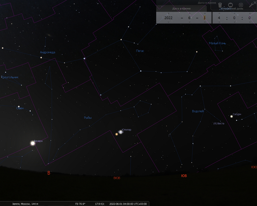The width and height of the screenshot is (257, 206).
Task: Decrease the seconds with the down arrow below the seconds field
Action: coord(250,22)
